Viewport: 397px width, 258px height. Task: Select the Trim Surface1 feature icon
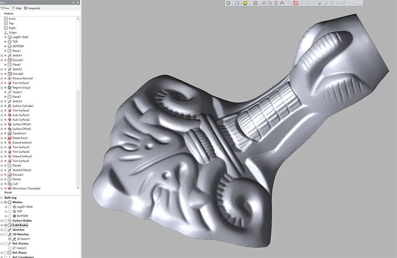(x=10, y=83)
